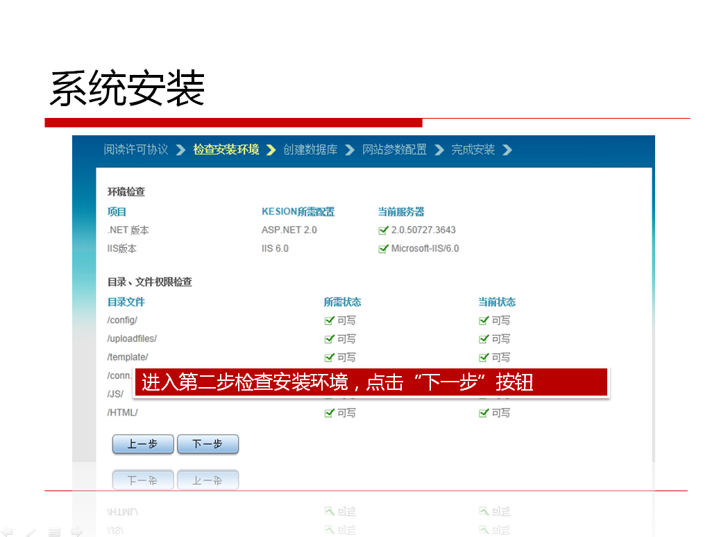This screenshot has width=728, height=537.
Task: Go to the 完成安装 step tab
Action: [x=473, y=149]
